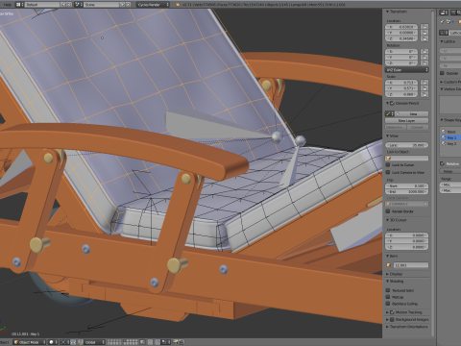This screenshot has width=461, height=346.
Task: Open the Object Mode dropdown
Action: coord(30,342)
